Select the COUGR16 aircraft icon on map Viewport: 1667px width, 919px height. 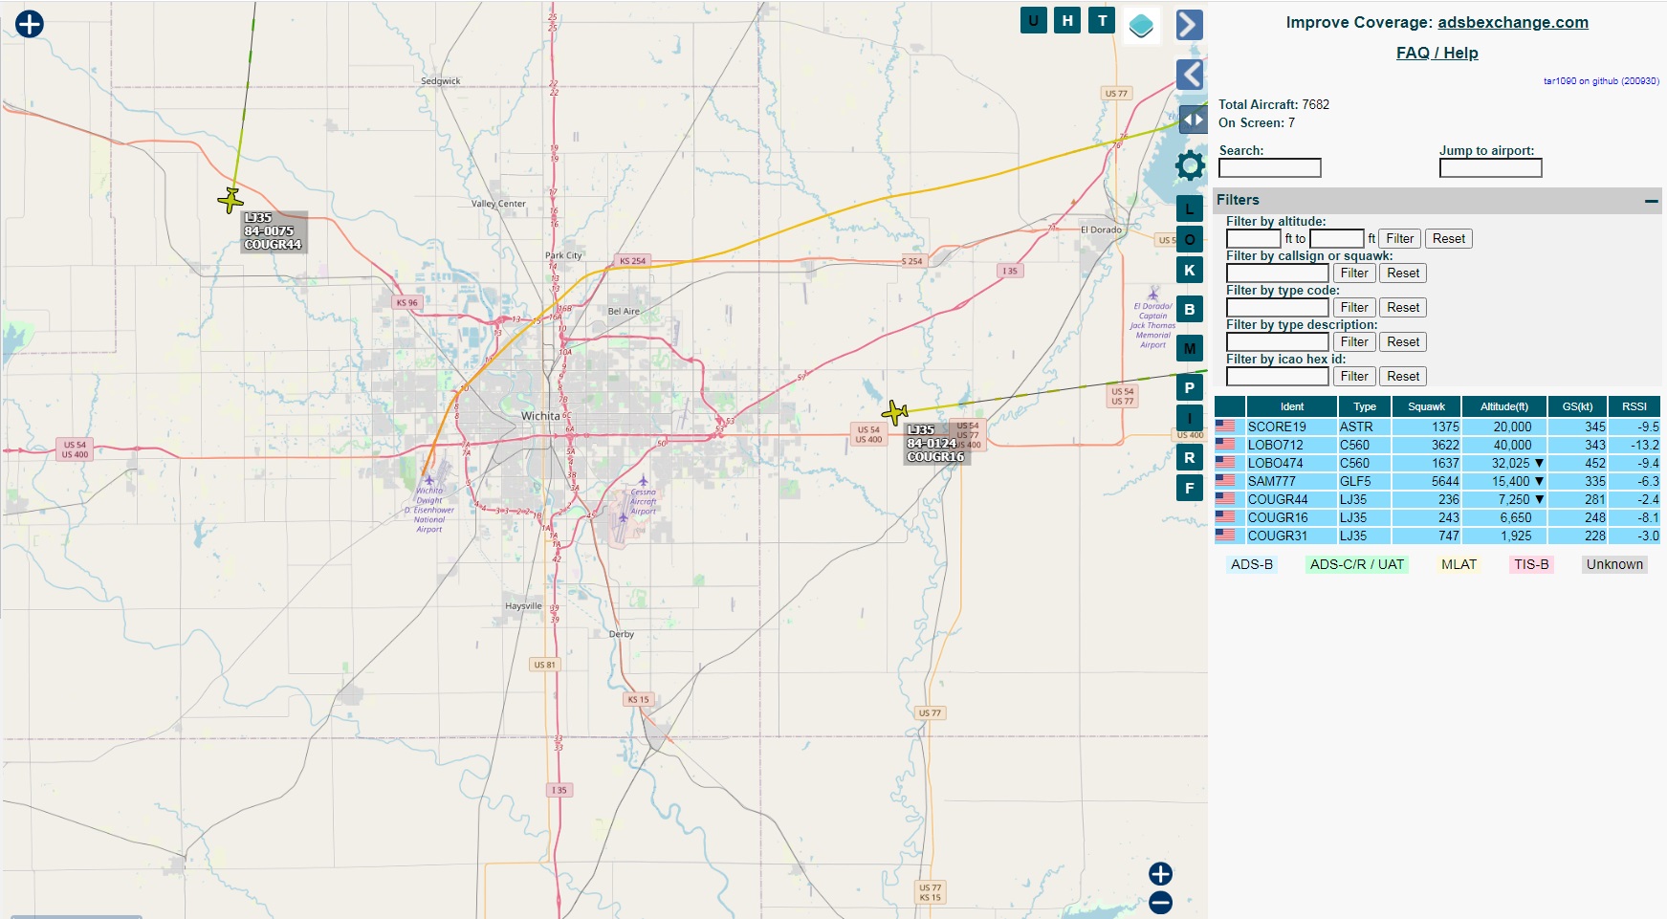pos(894,413)
